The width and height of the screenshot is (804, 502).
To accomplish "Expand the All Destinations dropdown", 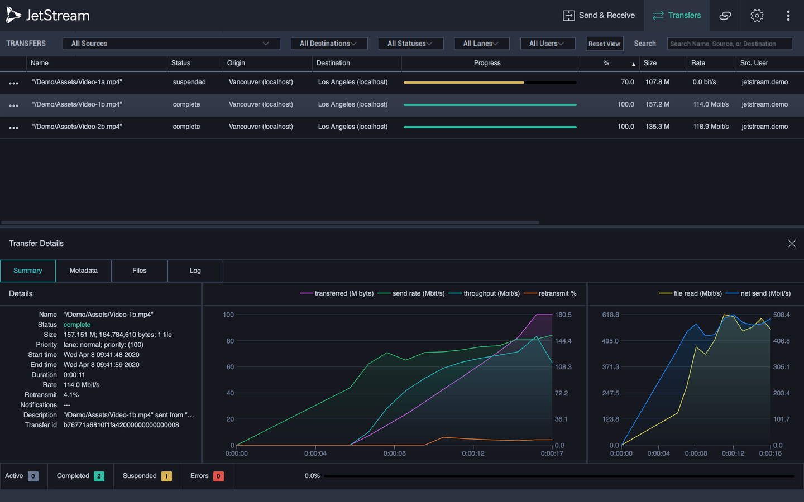I will [x=329, y=44].
